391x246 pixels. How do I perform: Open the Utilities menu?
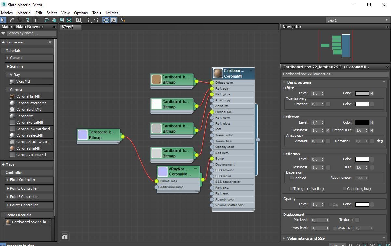coord(112,13)
